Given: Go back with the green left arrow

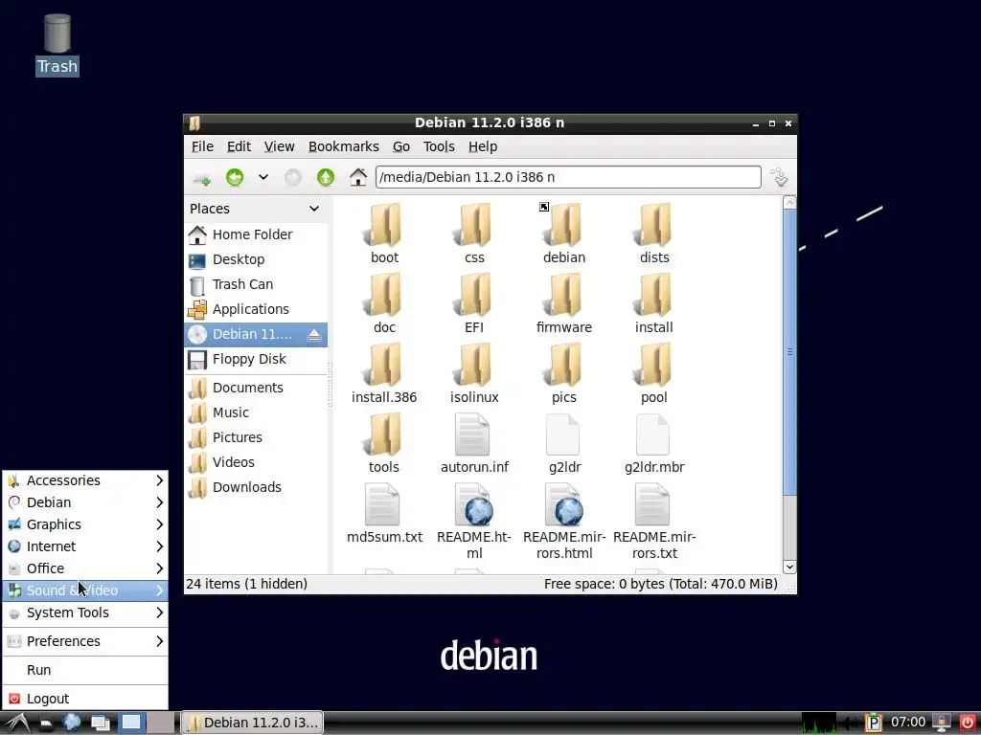Looking at the screenshot, I should click(235, 177).
